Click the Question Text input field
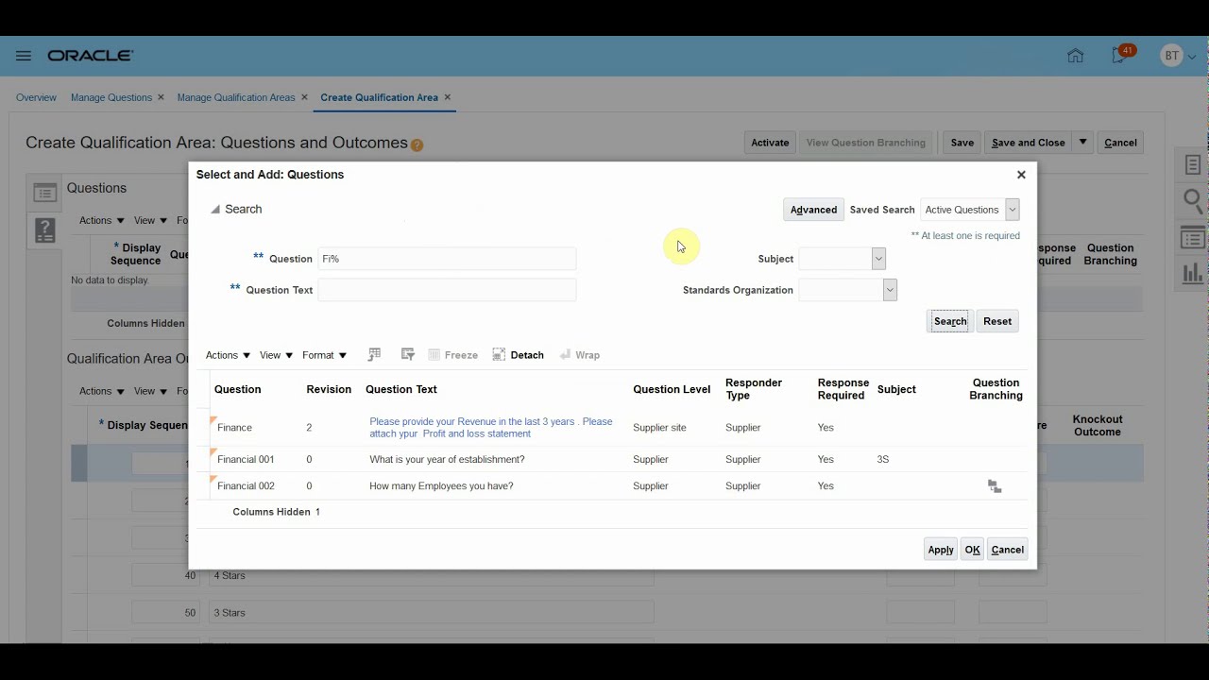Image resolution: width=1209 pixels, height=680 pixels. (447, 290)
